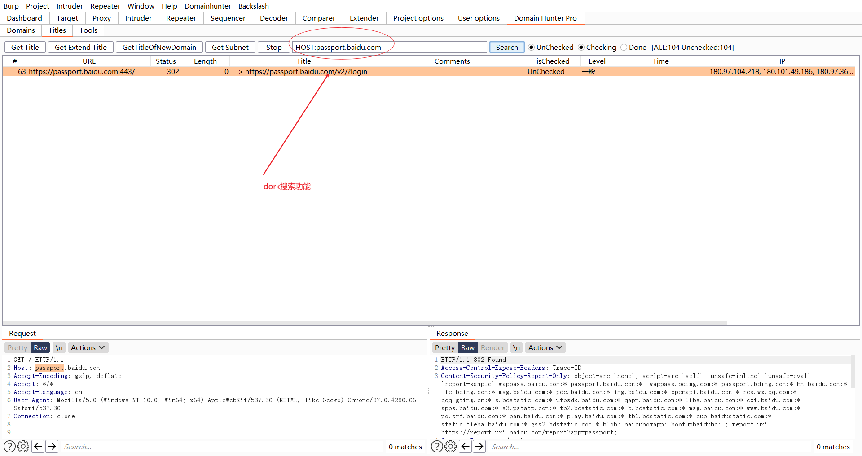Open the Window menu
This screenshot has height=456, width=862.
[141, 6]
